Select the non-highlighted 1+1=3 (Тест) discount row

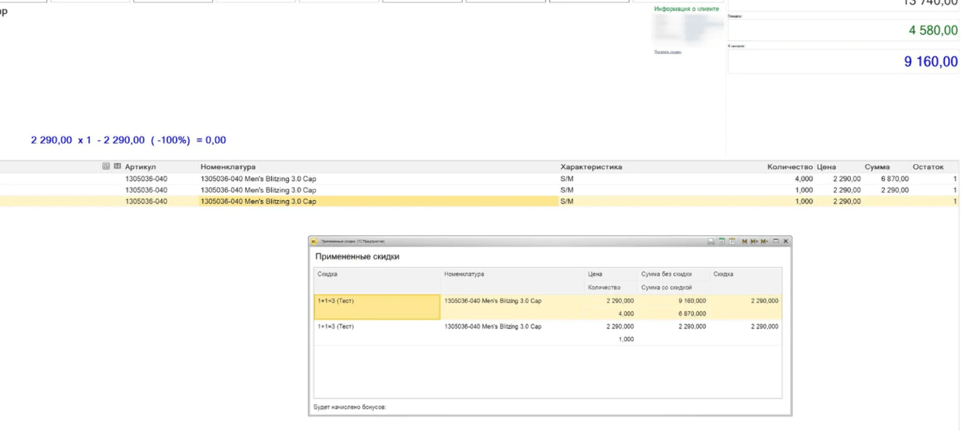click(x=548, y=333)
